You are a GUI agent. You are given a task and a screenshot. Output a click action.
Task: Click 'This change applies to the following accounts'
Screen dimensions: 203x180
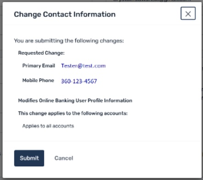tap(73, 113)
